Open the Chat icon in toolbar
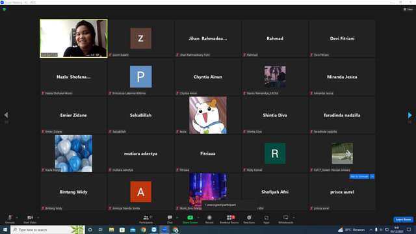Screen dimensions: 416x234 (170, 218)
